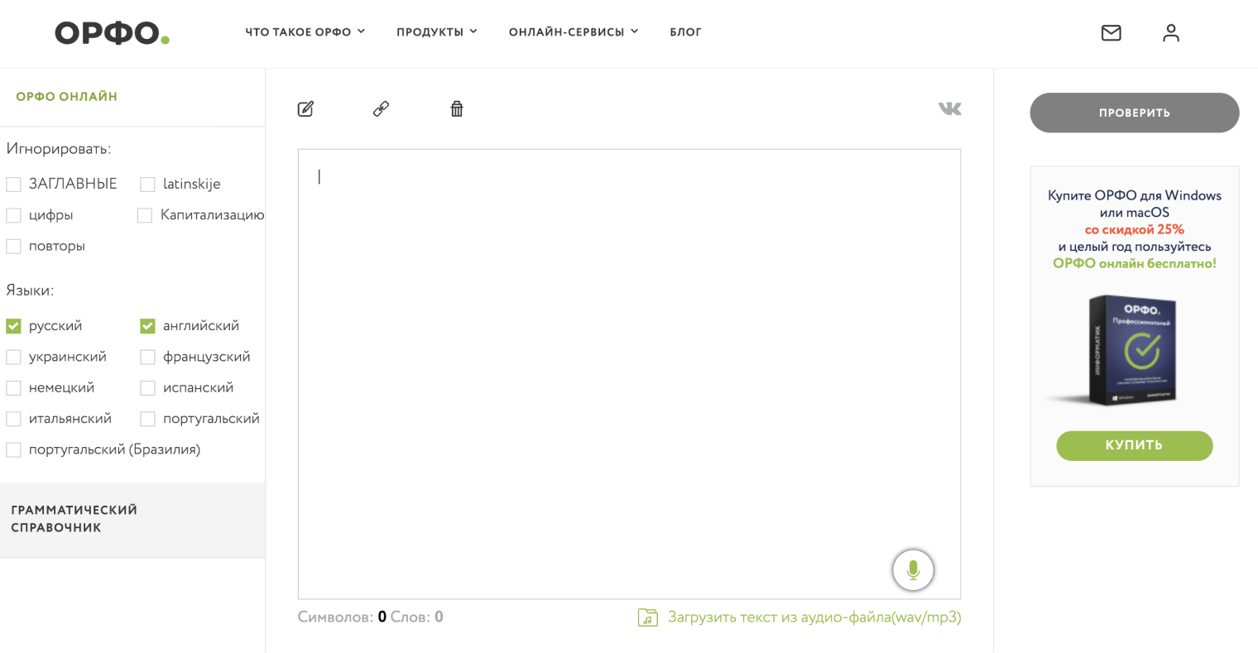The image size is (1258, 653).
Task: Enable ignoring ЗАГЛАВНЫЕ words
Action: pos(13,184)
